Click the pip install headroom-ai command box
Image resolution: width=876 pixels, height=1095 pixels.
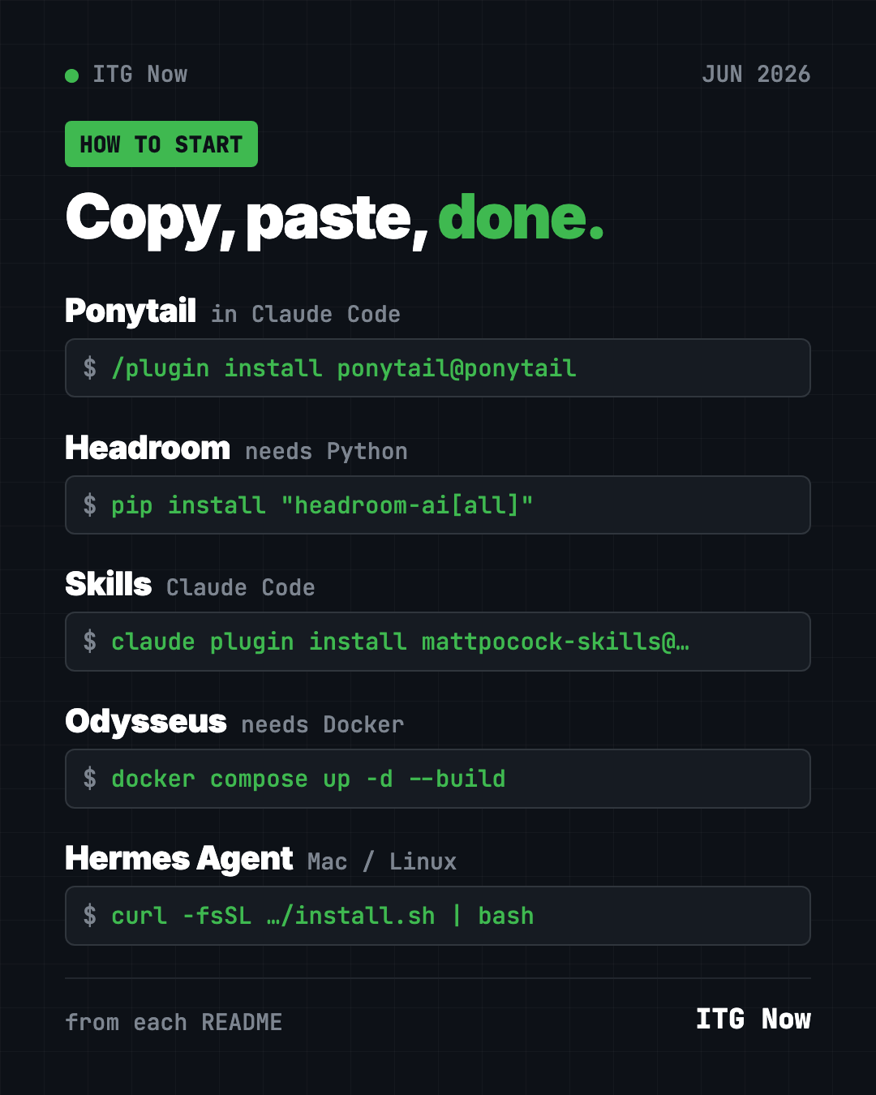tap(438, 505)
